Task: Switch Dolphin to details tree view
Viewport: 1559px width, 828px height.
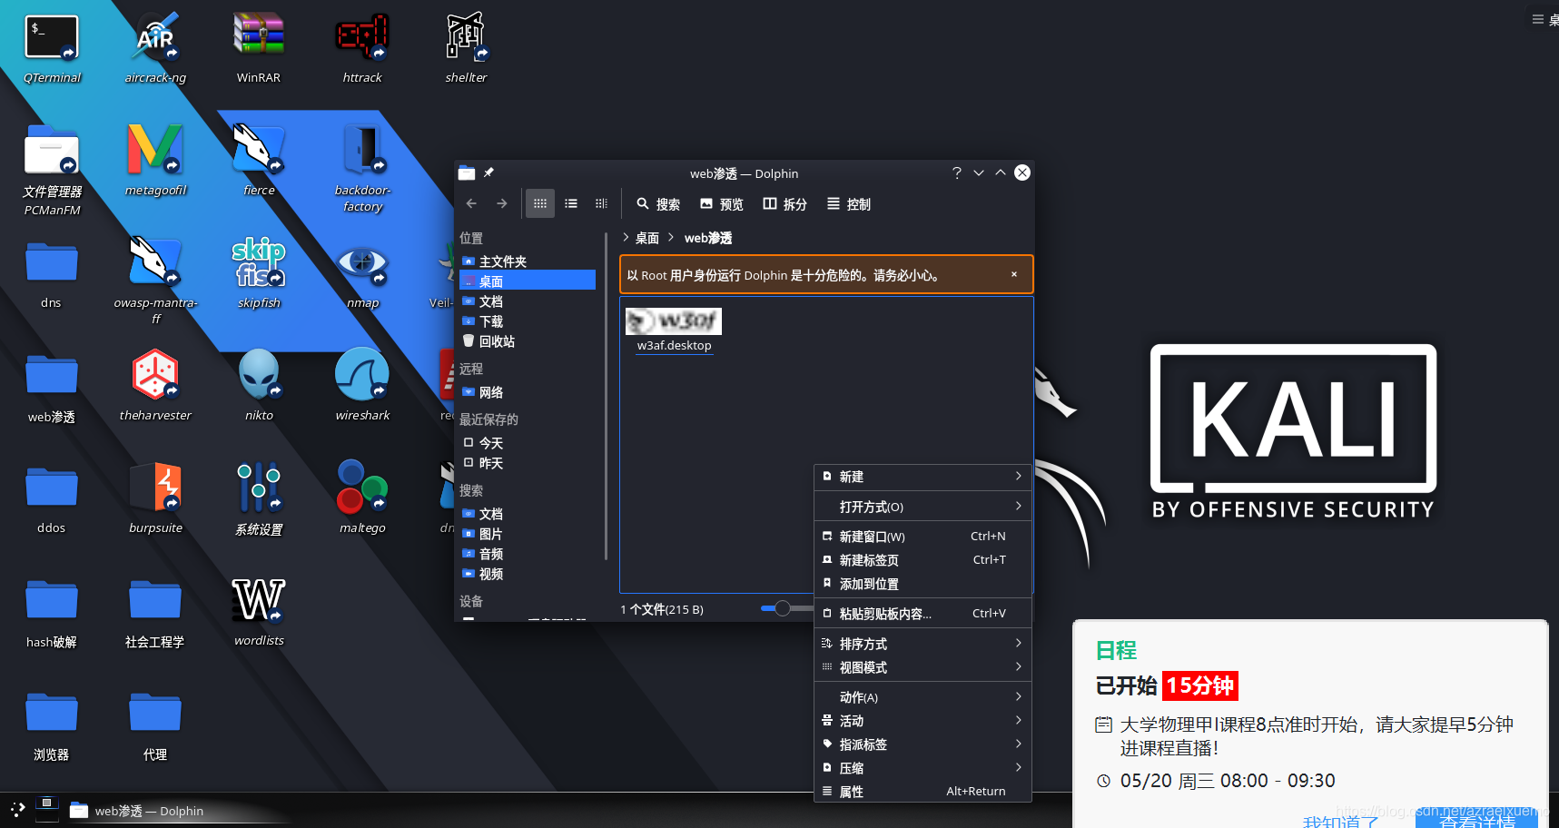Action: 601,204
